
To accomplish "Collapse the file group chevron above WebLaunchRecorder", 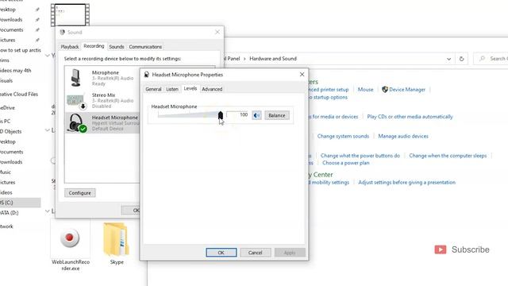I will point(48,211).
